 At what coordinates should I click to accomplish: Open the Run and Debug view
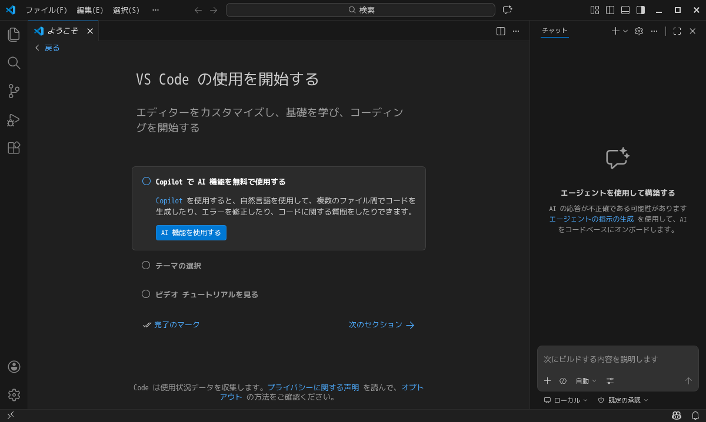tap(14, 120)
